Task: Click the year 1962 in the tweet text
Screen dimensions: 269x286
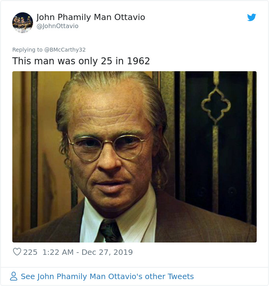Action: (x=138, y=61)
